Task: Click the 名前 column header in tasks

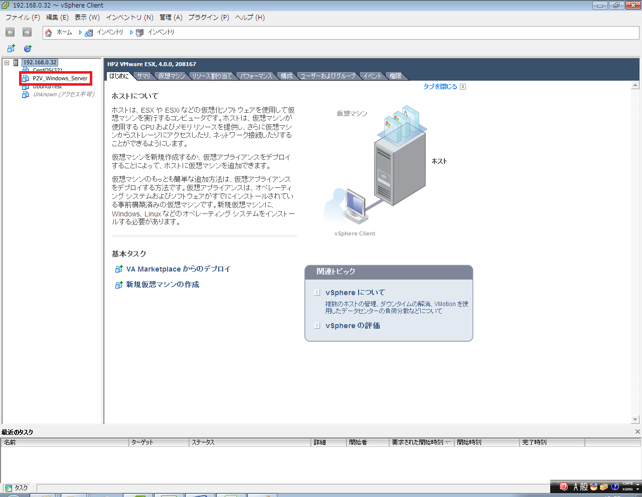Action: (x=65, y=442)
